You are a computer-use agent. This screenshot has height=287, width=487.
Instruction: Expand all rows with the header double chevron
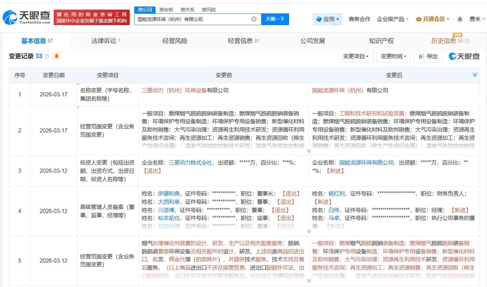click(475, 75)
